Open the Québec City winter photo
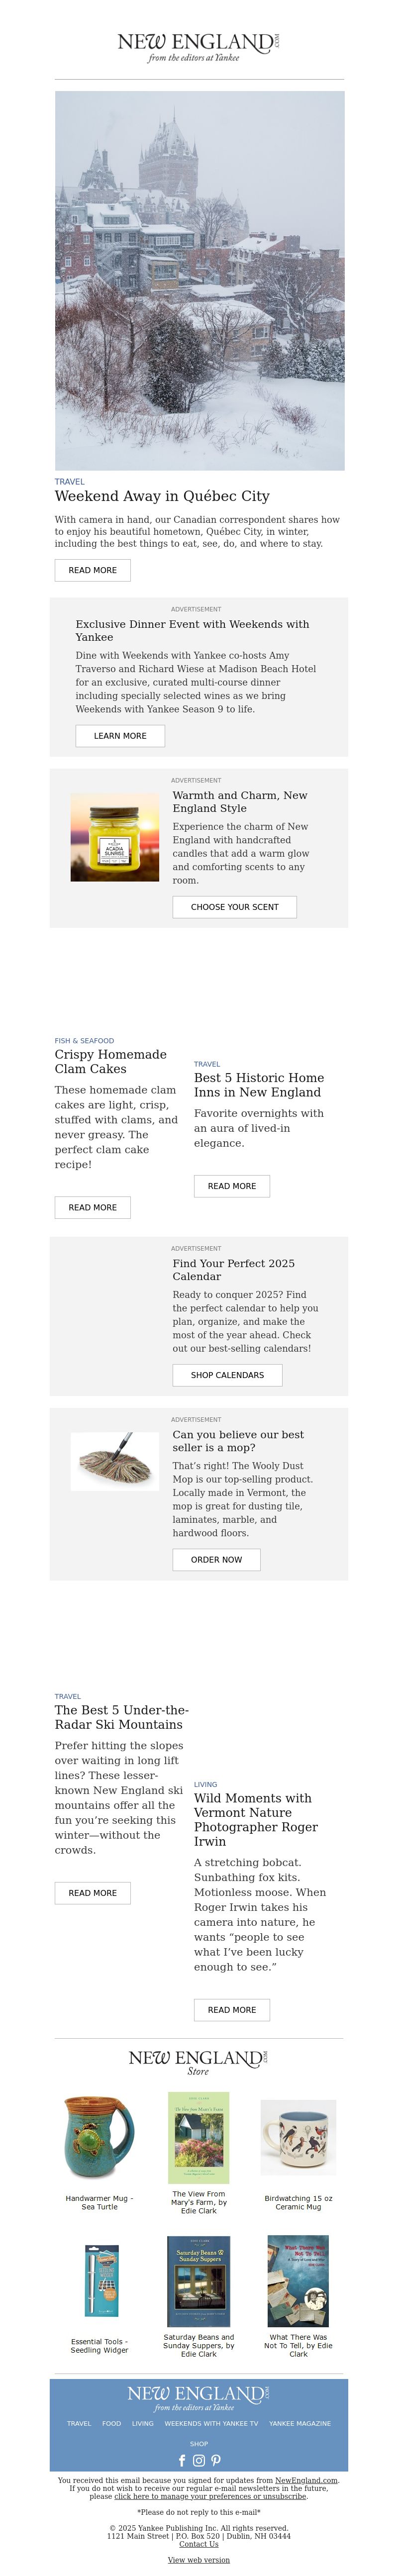 pos(199,280)
